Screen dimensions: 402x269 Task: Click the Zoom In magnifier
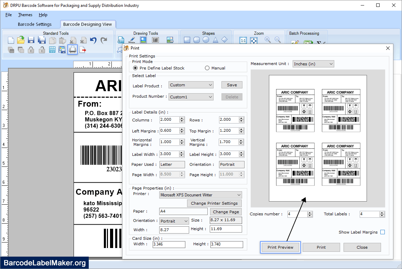268,40
